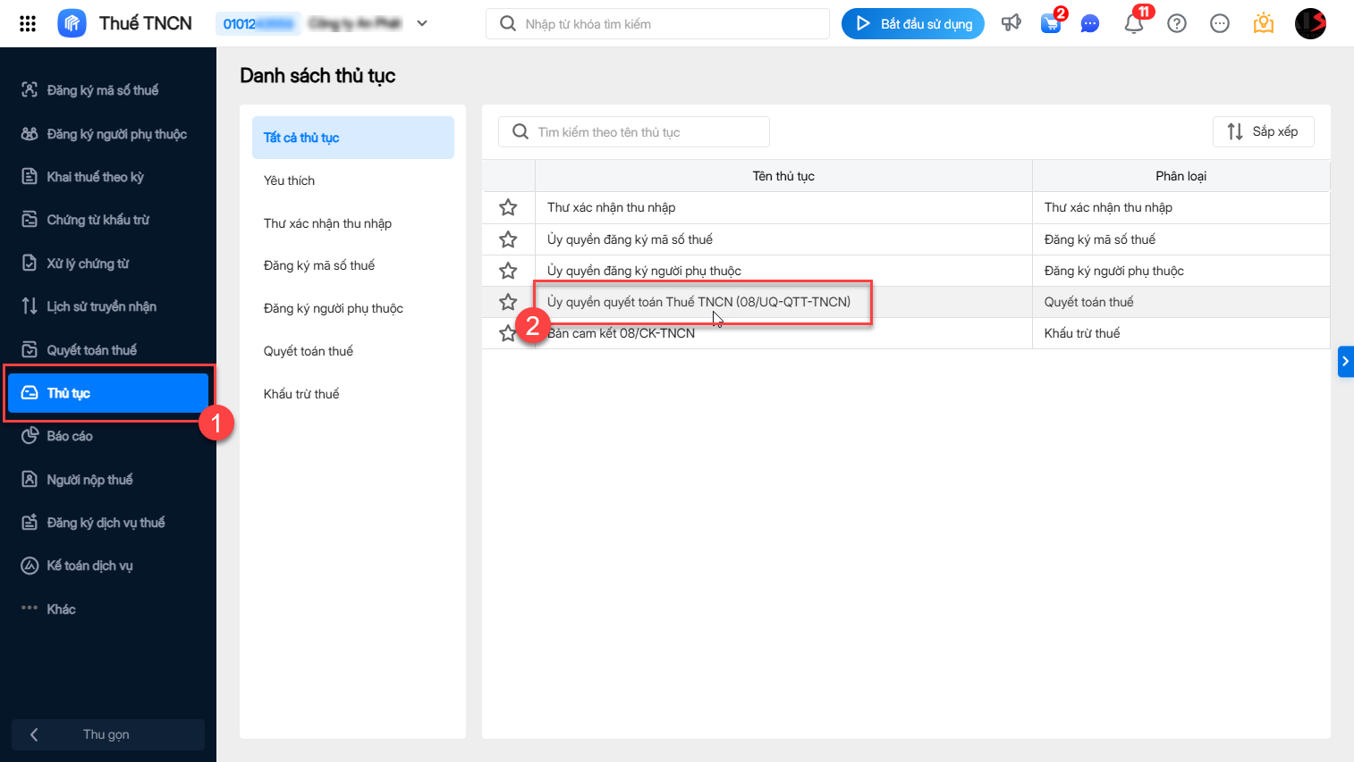Favorite the Thư xác nhận thu nhập row
This screenshot has height=762, width=1354.
coord(508,208)
